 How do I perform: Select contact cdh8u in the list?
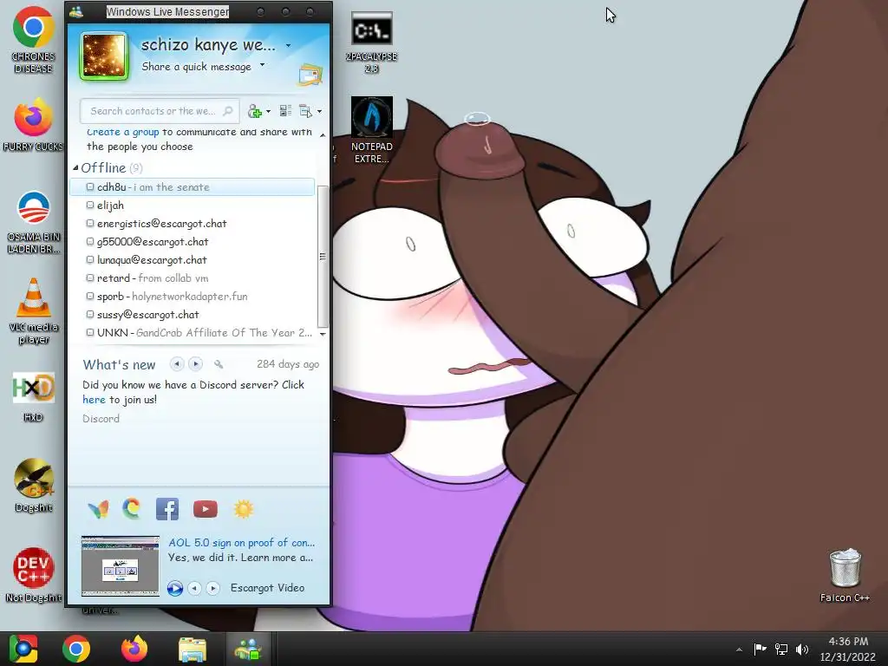[x=192, y=187]
